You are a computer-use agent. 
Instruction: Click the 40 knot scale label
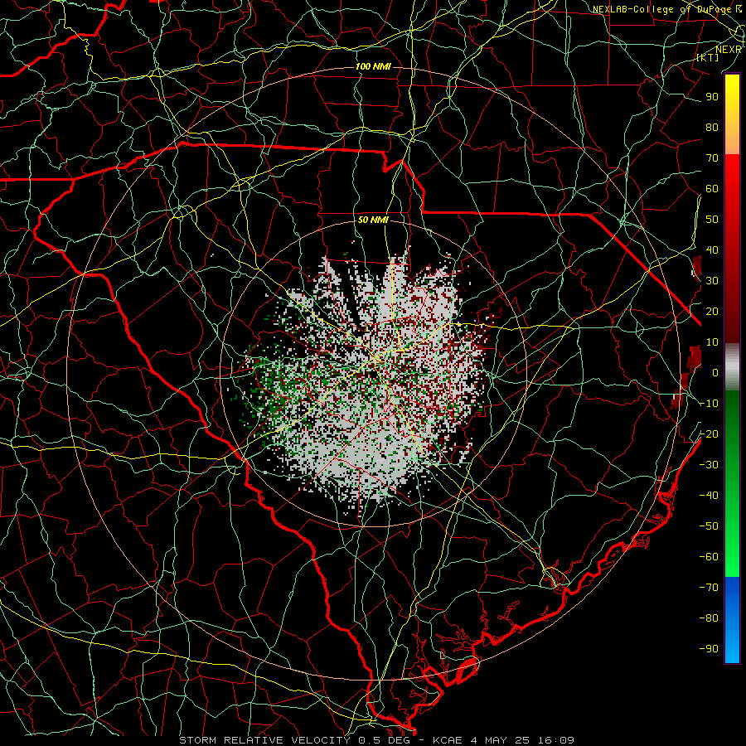712,249
